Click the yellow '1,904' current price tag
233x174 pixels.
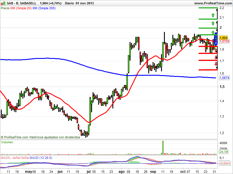(223, 38)
